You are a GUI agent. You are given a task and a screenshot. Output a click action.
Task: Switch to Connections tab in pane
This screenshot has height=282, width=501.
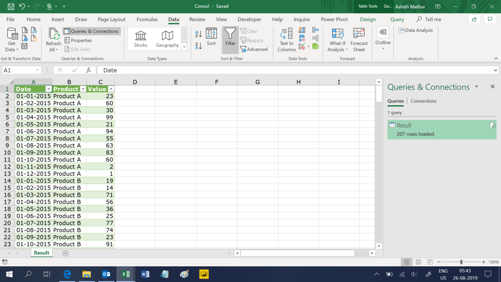423,101
